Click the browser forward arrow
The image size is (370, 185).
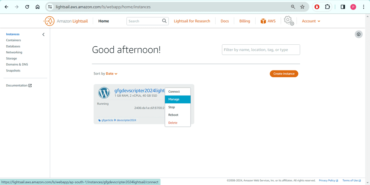(16, 7)
